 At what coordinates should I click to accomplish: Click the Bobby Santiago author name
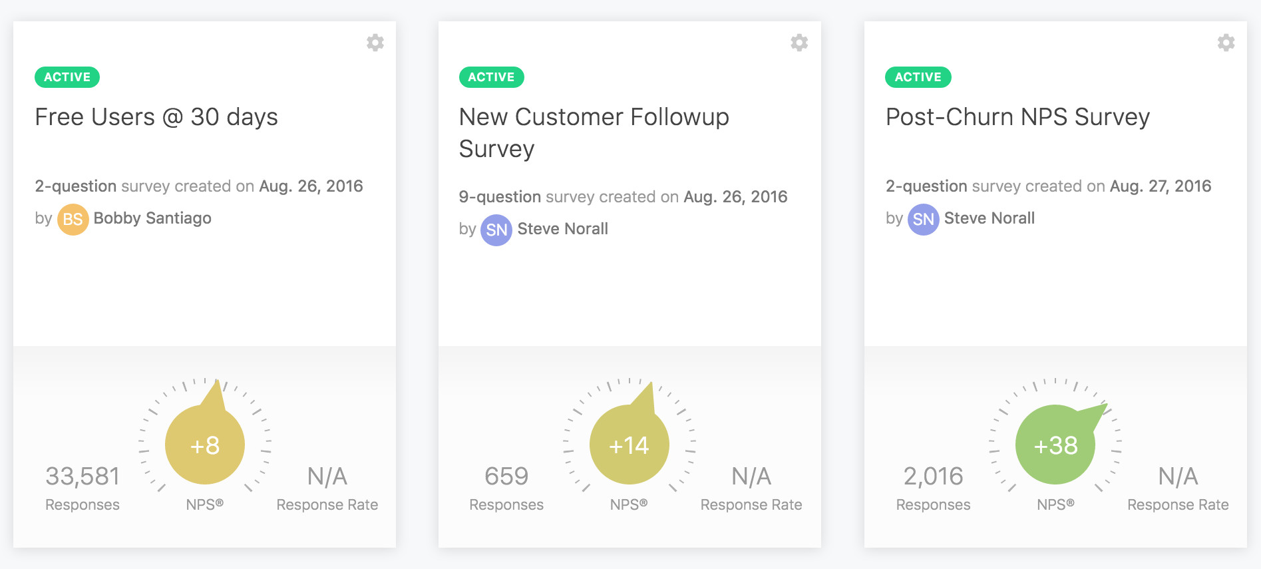pos(152,218)
